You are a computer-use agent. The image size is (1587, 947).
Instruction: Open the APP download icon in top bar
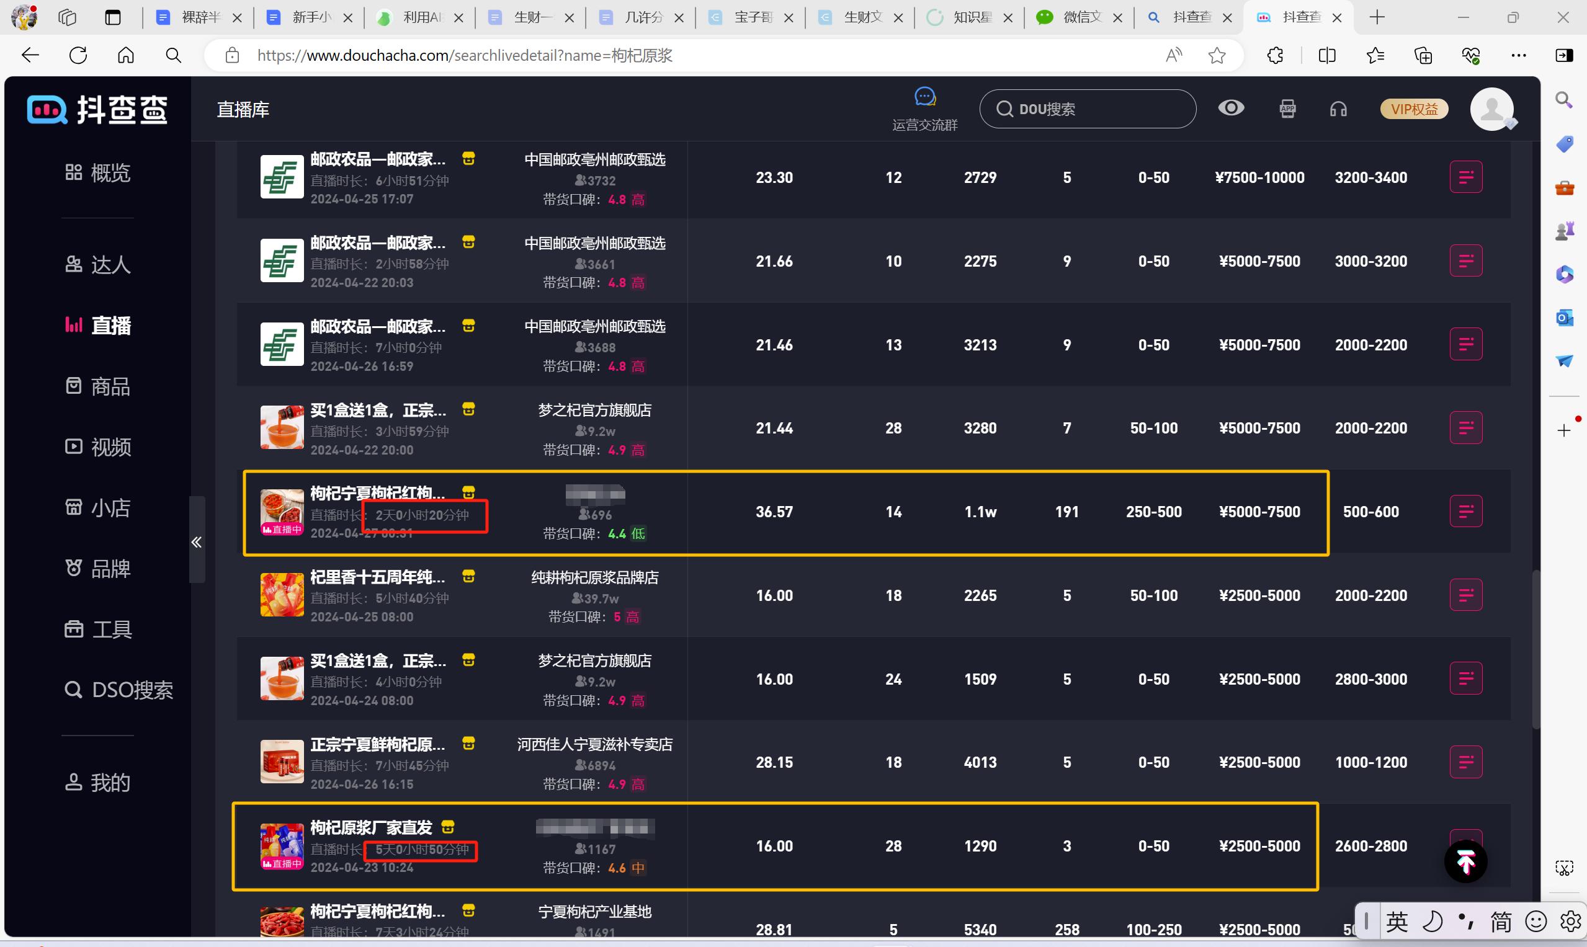point(1287,109)
